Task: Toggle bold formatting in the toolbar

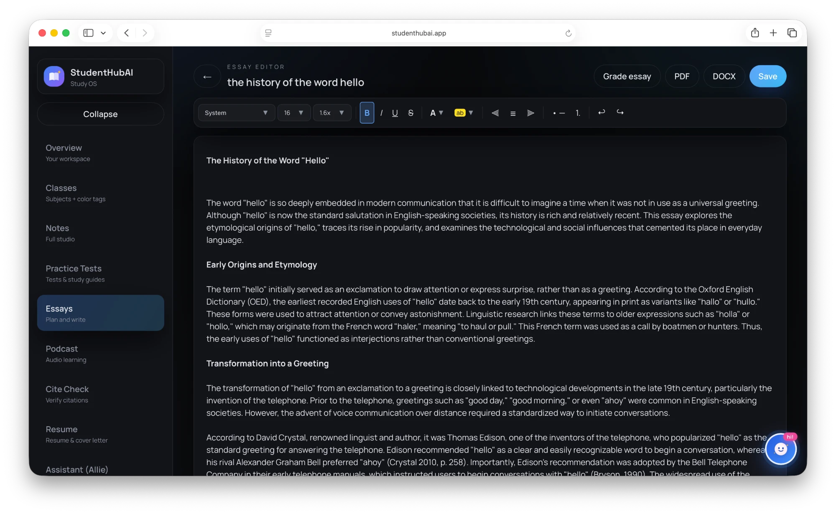Action: (x=367, y=113)
